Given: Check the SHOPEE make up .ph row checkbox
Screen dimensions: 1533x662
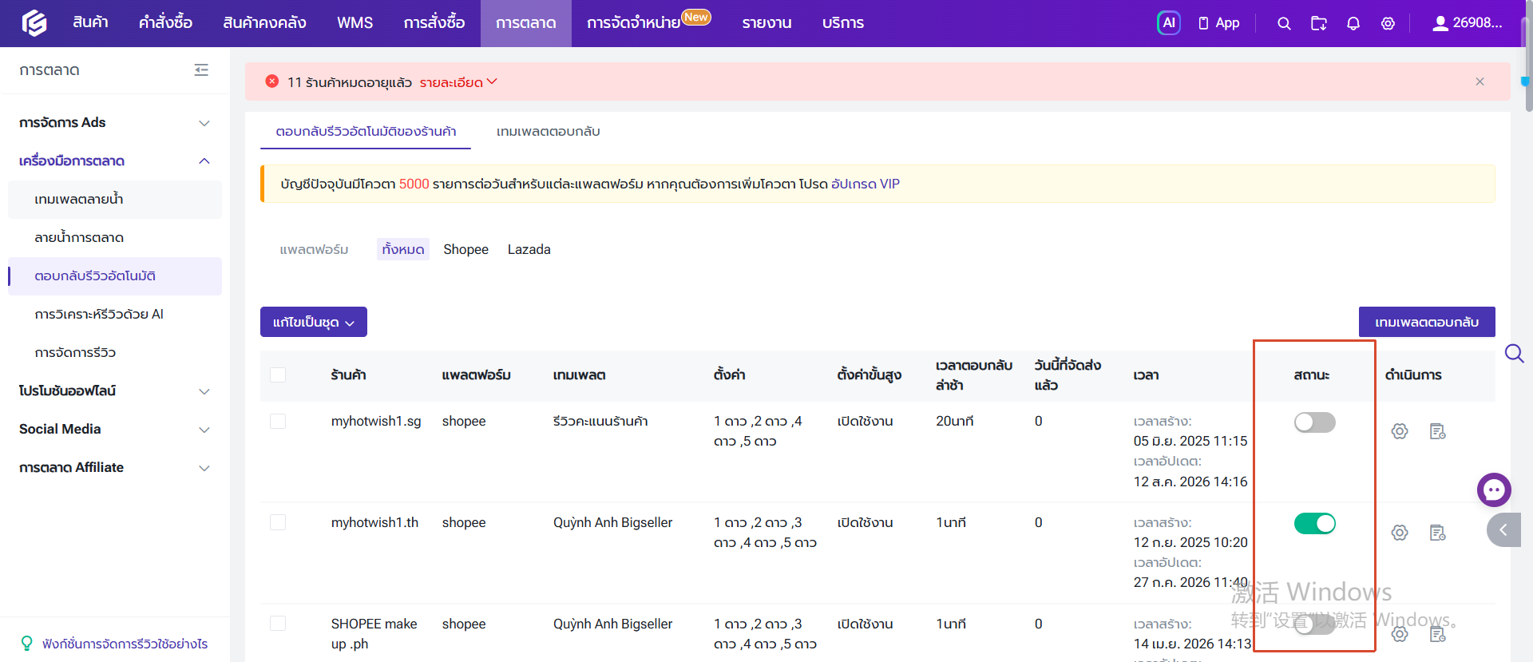Looking at the screenshot, I should coord(278,624).
